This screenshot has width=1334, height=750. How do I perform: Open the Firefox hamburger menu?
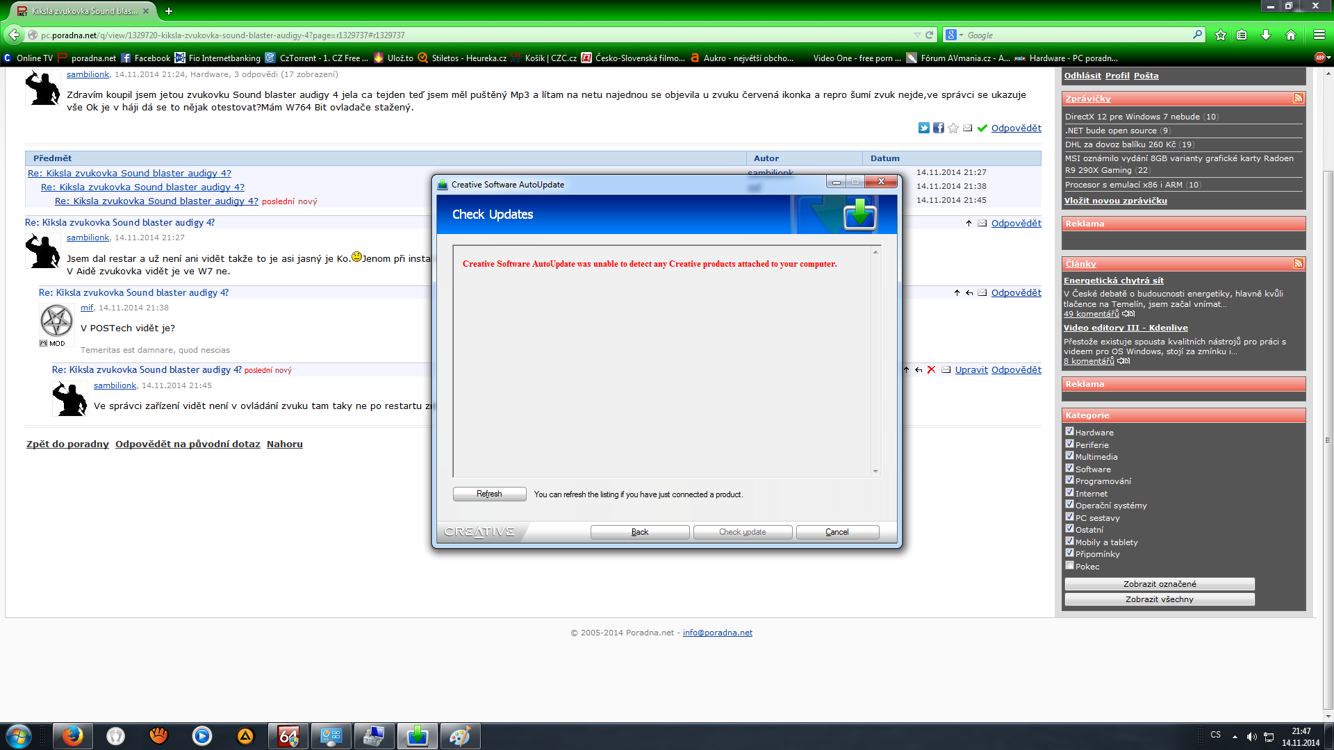[x=1319, y=35]
